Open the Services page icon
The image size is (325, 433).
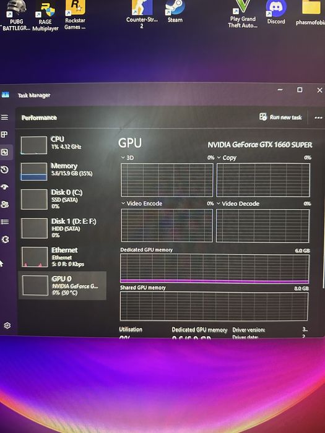click(5, 239)
